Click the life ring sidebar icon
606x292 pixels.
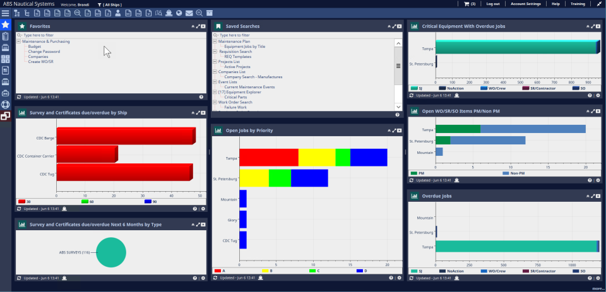point(5,105)
